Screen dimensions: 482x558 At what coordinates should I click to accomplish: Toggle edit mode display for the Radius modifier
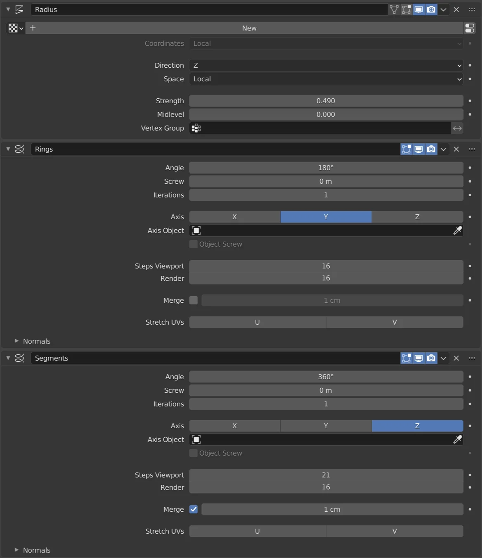[406, 9]
